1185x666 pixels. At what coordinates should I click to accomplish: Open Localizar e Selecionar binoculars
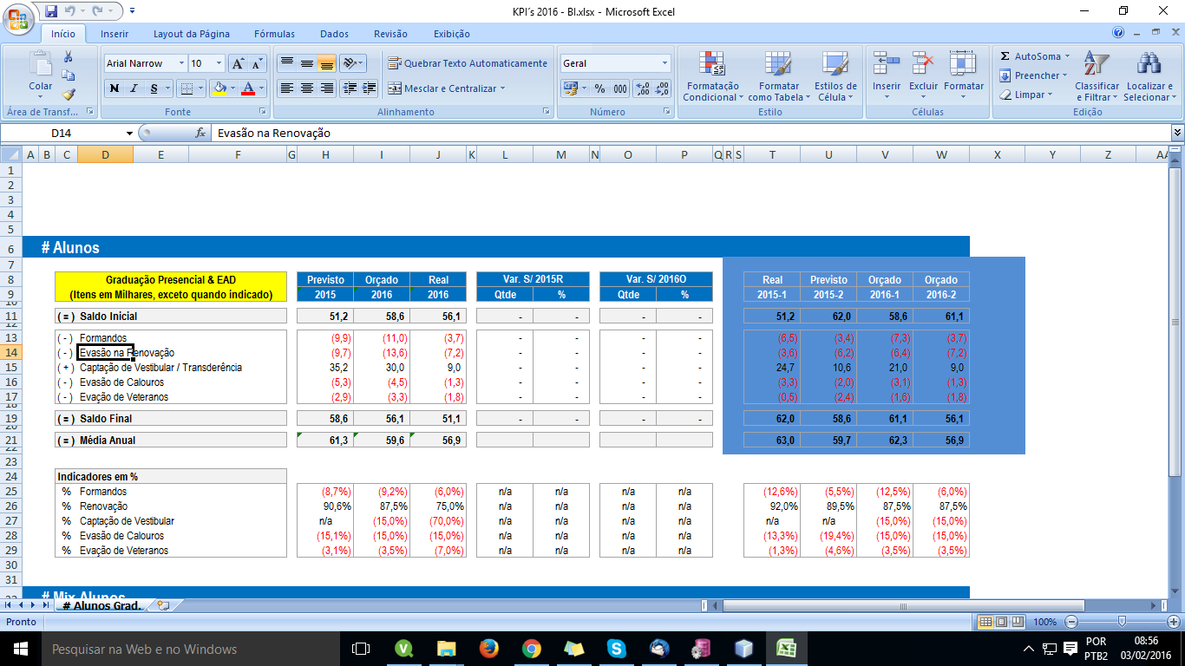pyautogui.click(x=1149, y=65)
